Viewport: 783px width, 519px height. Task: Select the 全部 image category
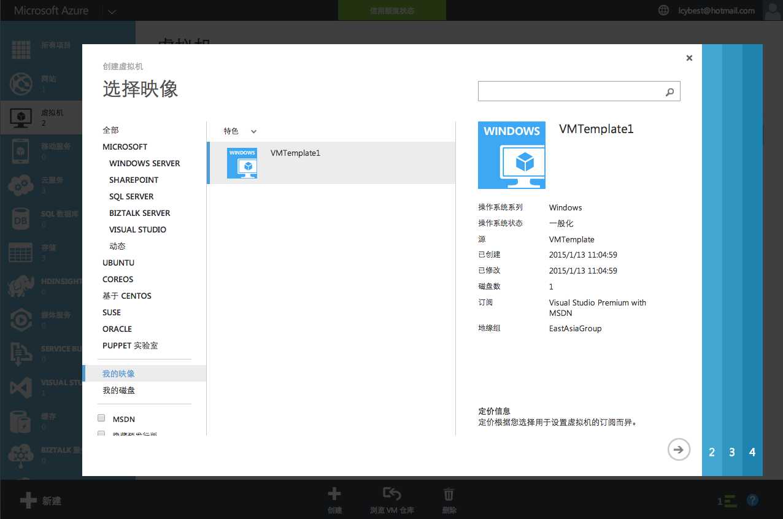[x=111, y=130]
